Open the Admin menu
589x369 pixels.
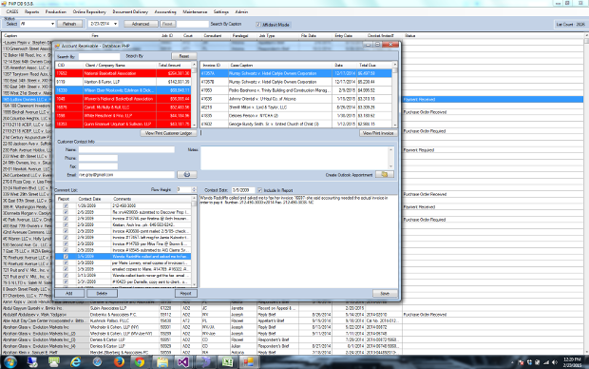point(241,11)
